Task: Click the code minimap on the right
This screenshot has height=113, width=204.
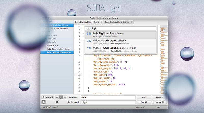Action: click(x=163, y=59)
